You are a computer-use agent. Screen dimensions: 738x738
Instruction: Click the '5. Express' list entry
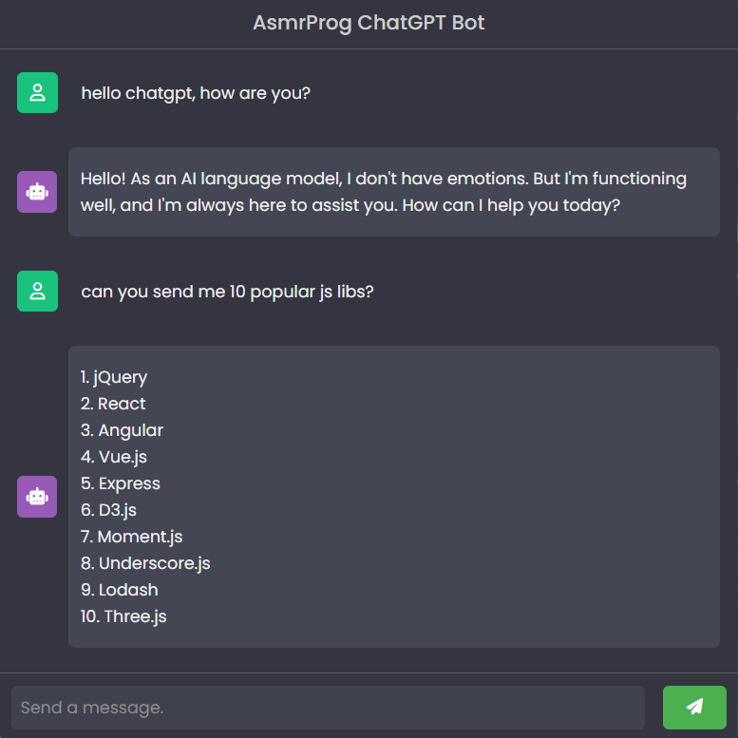coord(121,483)
